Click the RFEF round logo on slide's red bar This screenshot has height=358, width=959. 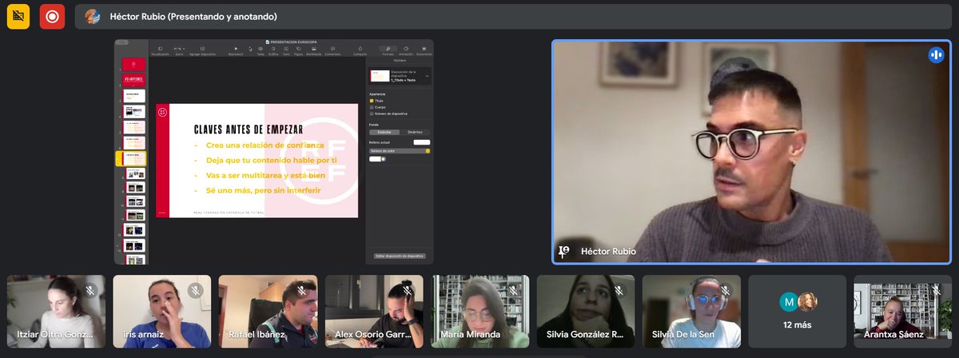click(x=162, y=113)
